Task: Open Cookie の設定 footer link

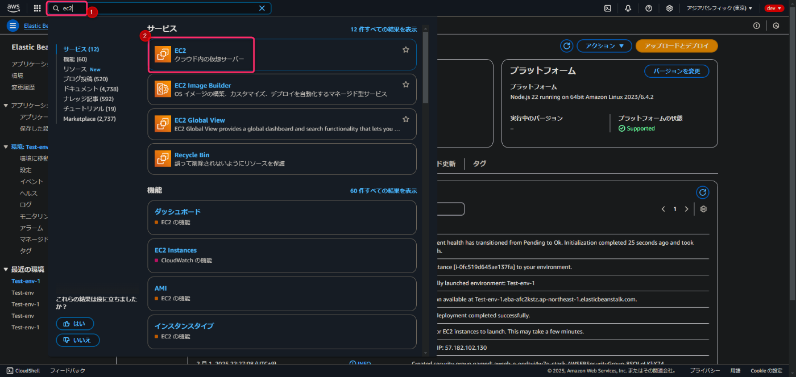Action: click(766, 371)
